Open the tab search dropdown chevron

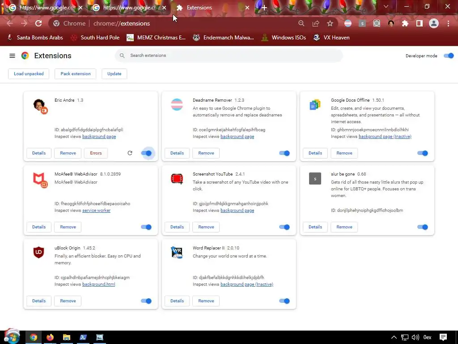tap(386, 6)
